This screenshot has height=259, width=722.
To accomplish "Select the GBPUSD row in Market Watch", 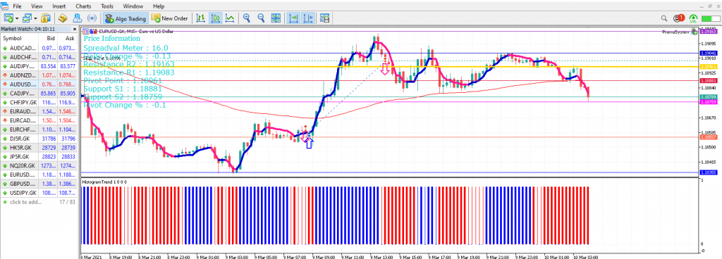I will click(39, 184).
